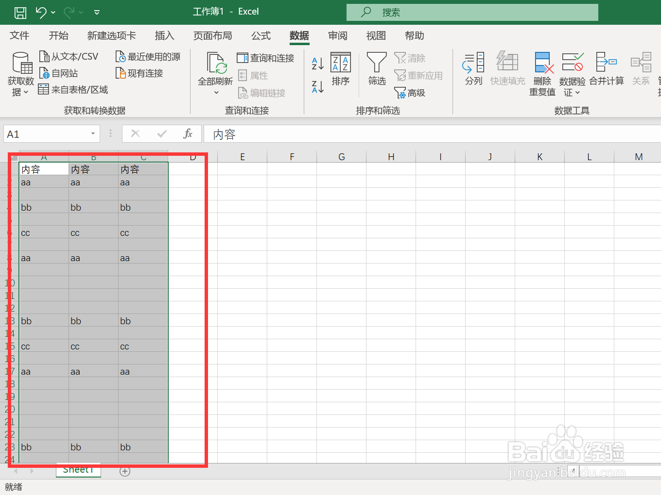Click the 从文本/CSV import icon
Viewport: 661px width, 495px height.
pyautogui.click(x=70, y=56)
